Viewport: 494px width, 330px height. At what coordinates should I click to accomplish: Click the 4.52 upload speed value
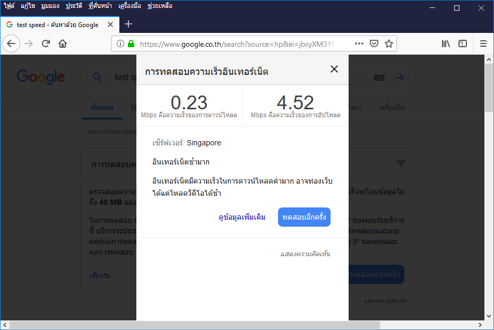[295, 102]
